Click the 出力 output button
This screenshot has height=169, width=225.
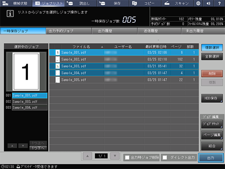[x=211, y=158]
